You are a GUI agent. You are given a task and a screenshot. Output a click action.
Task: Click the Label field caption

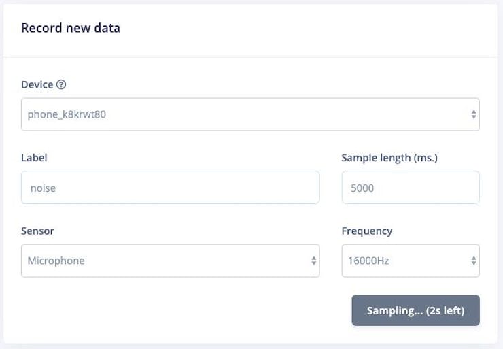[x=34, y=158]
